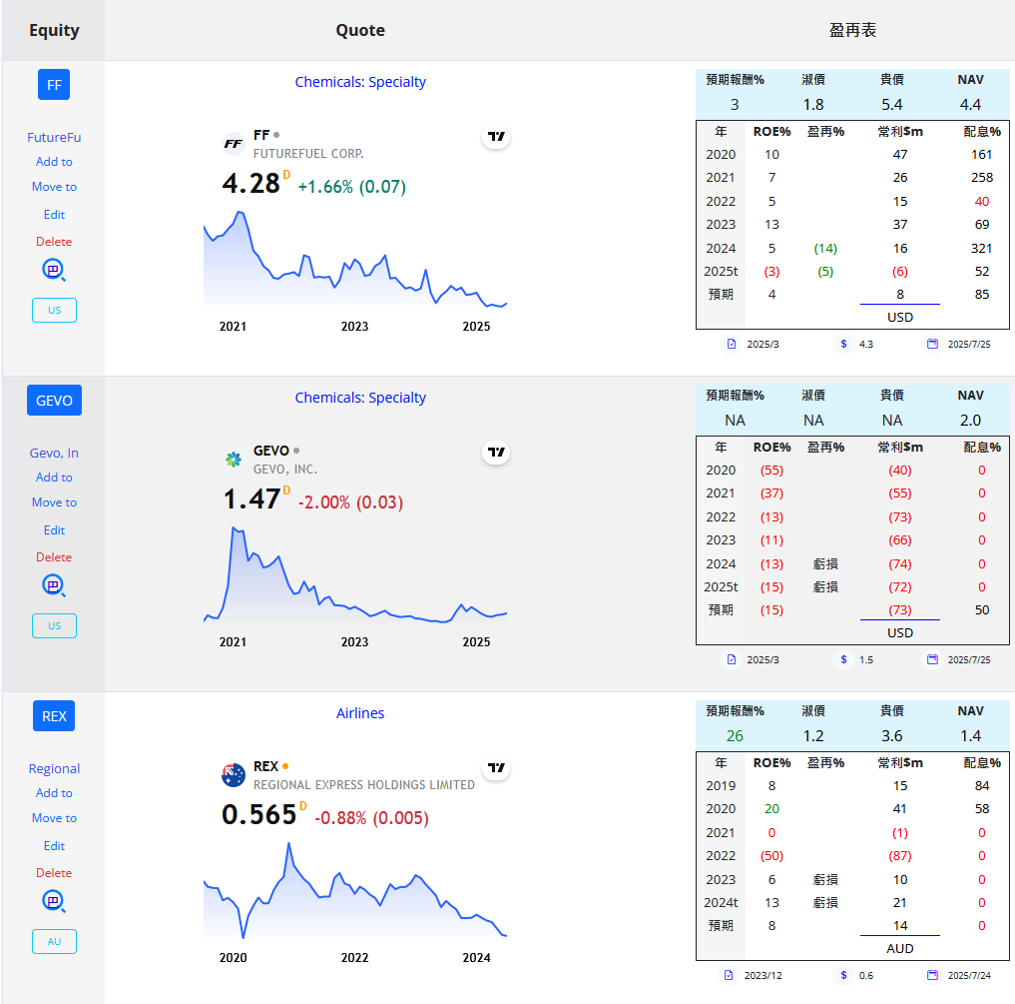
Task: Click the calendar icon beside 2025/7/25 in FF row
Action: [x=932, y=344]
